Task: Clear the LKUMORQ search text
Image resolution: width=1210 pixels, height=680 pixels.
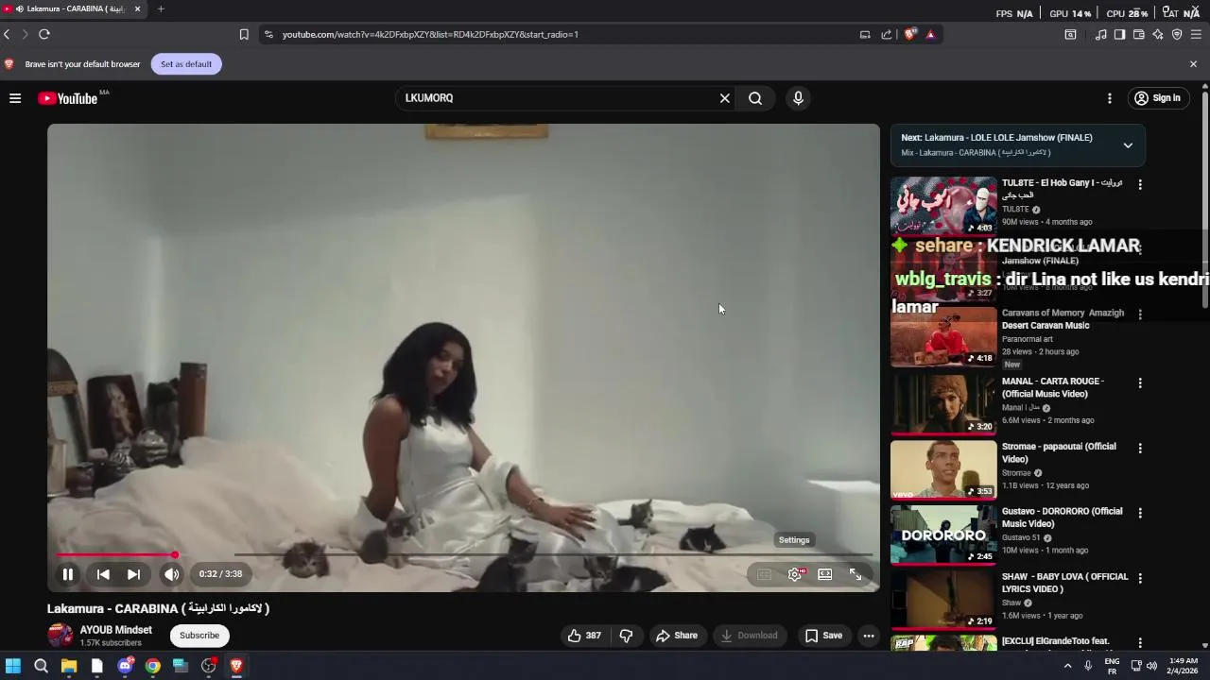Action: (x=725, y=98)
